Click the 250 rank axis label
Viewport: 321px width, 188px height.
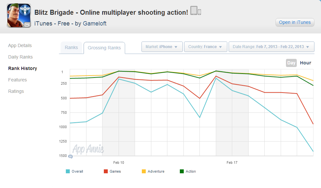coord(64,84)
